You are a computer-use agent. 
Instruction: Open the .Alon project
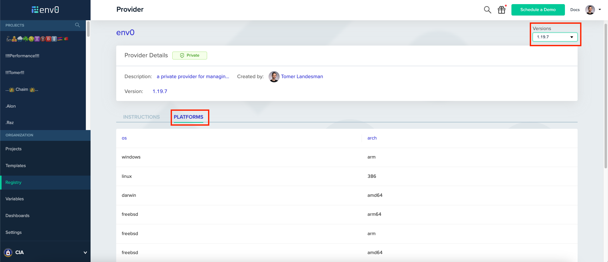[x=10, y=106]
